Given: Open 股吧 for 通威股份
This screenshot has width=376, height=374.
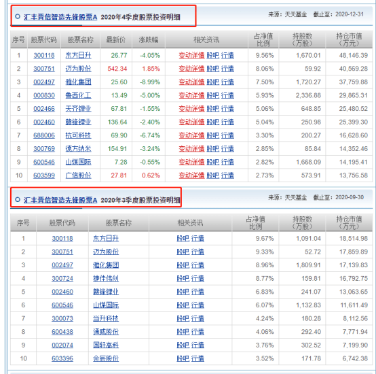Looking at the screenshot, I should (183, 332).
